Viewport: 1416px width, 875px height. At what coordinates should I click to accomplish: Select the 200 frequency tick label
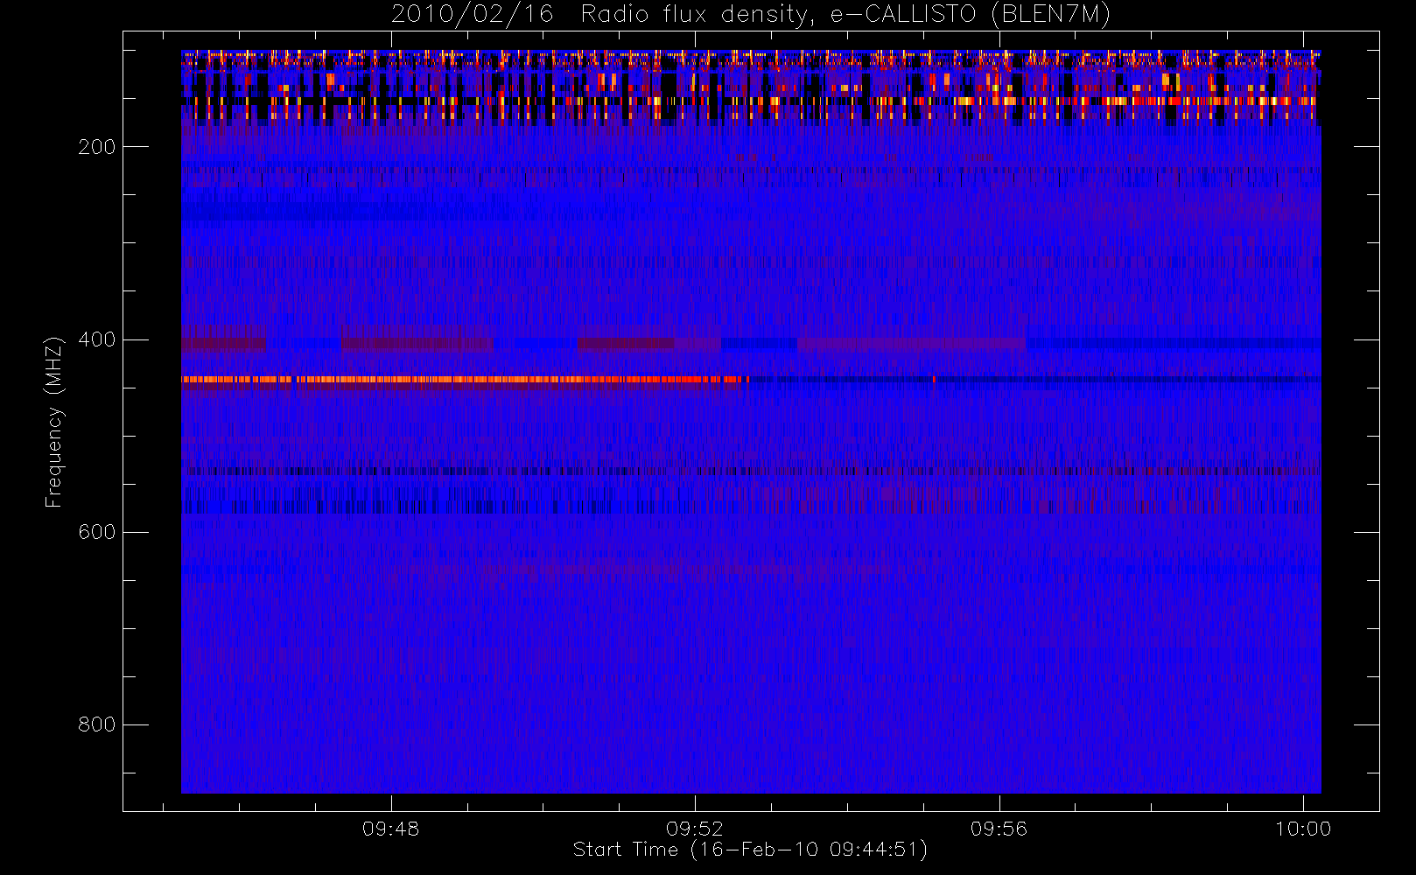(x=96, y=147)
